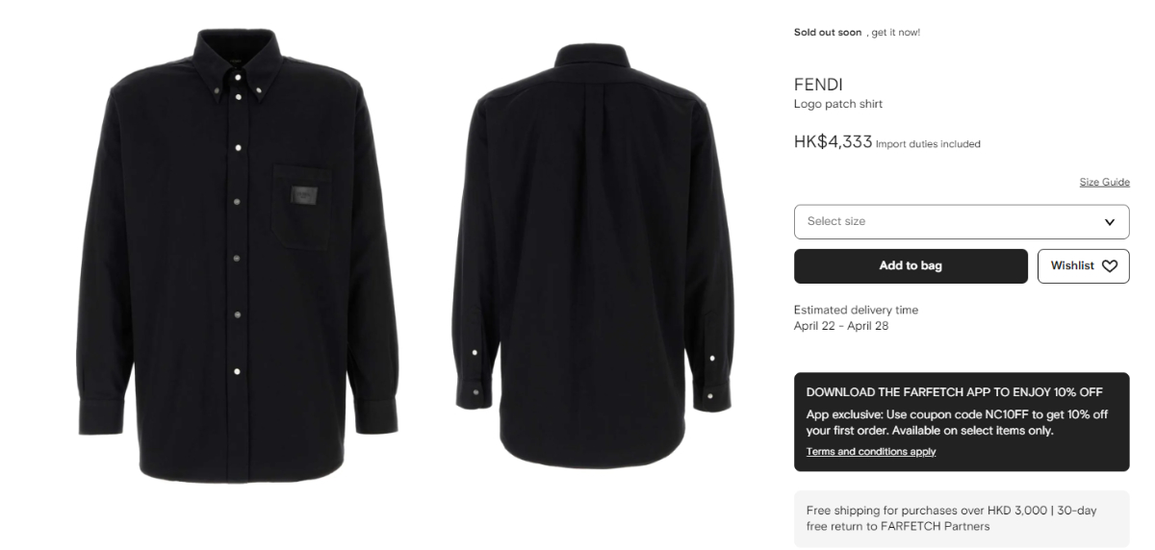Click the FENDI brand name
Screen dimensions: 1155x550
click(x=818, y=85)
